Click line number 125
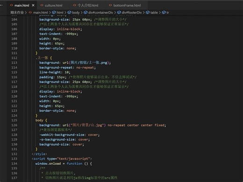Image resolution: width=243 pixels, height=182 pixels. 14,120
